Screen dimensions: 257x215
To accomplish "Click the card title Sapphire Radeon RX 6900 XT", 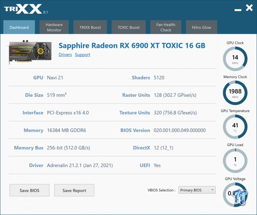I will [x=132, y=45].
